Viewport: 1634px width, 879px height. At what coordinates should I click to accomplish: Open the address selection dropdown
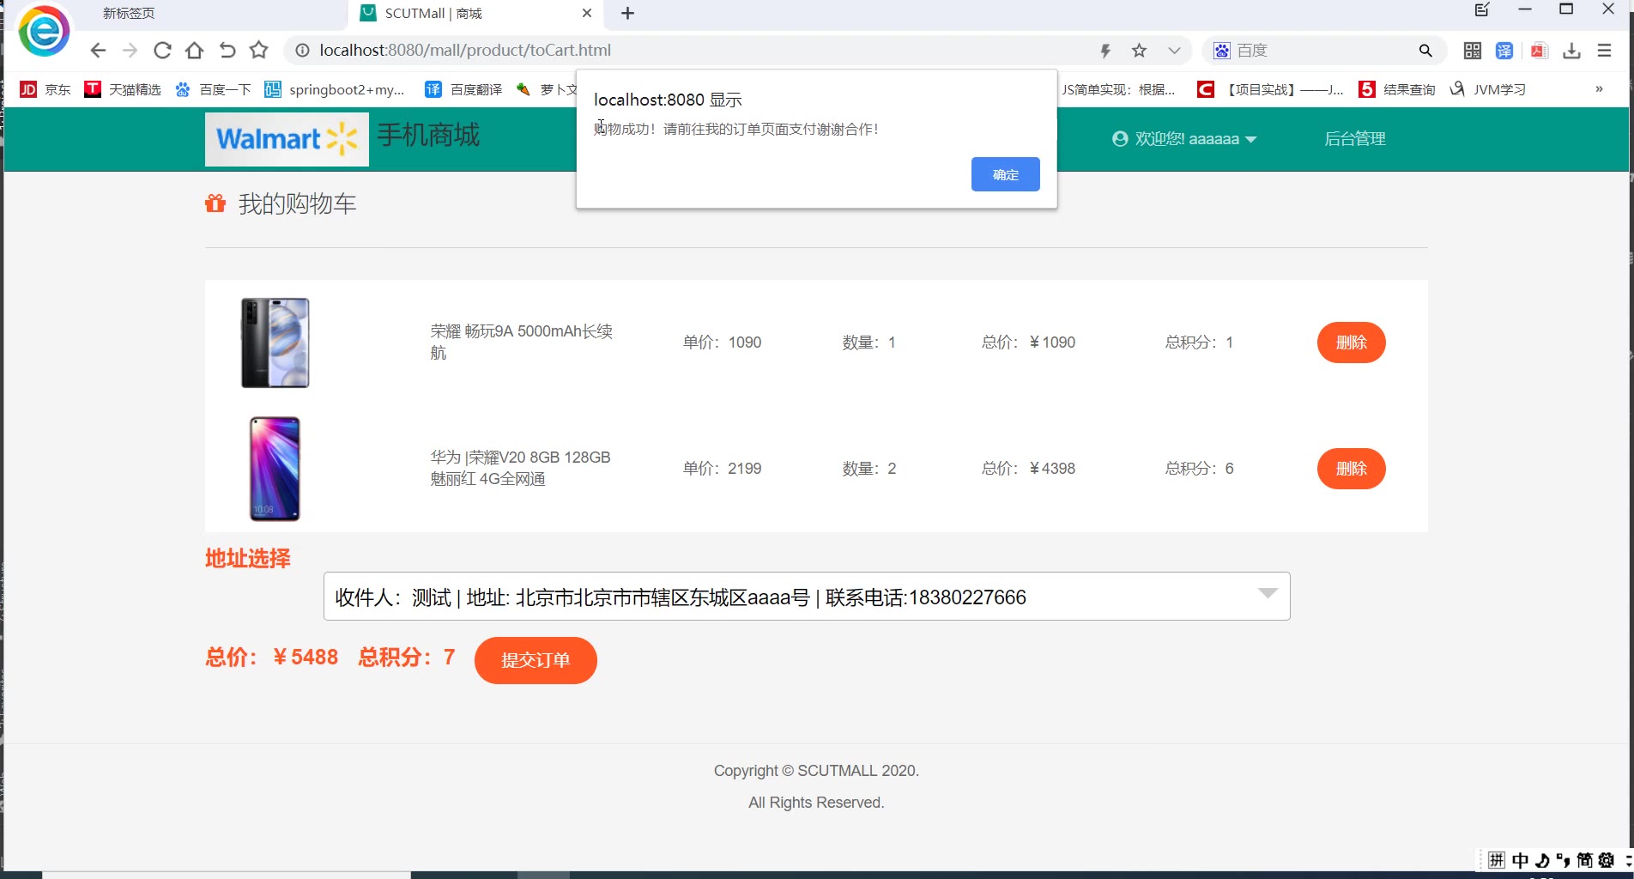click(x=807, y=597)
